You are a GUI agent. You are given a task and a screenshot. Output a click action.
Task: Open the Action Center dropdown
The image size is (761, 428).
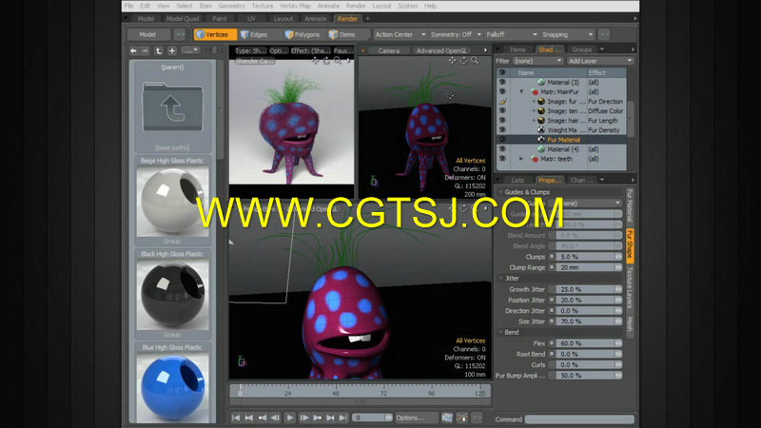(x=400, y=34)
